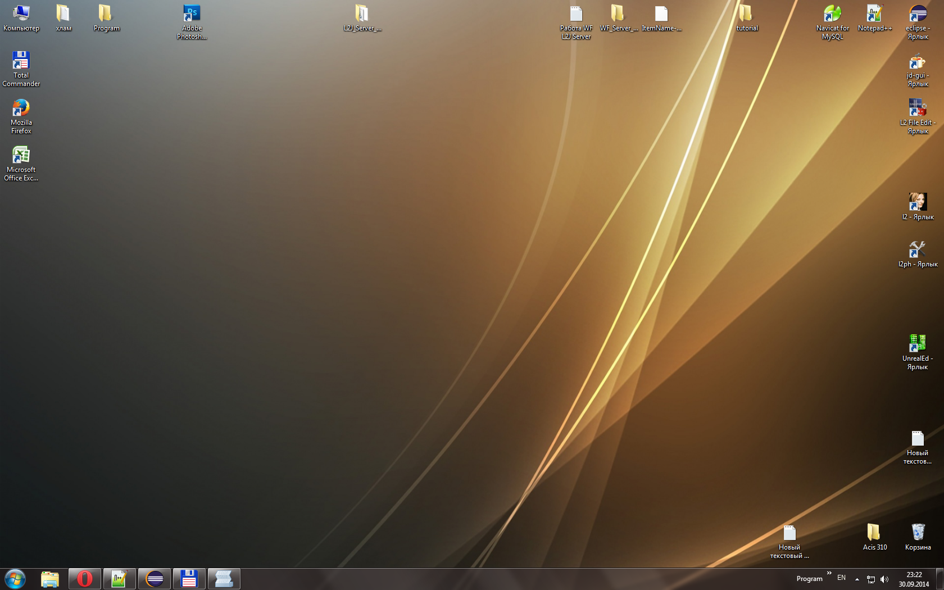Expand the Program toolbar chevron
944x590 pixels.
point(829,573)
